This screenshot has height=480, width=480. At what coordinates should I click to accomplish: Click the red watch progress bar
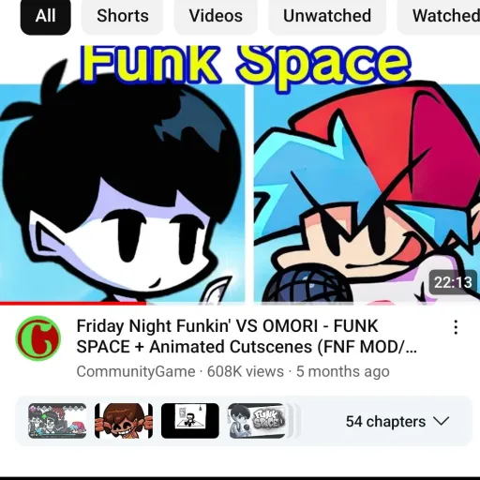[73, 303]
